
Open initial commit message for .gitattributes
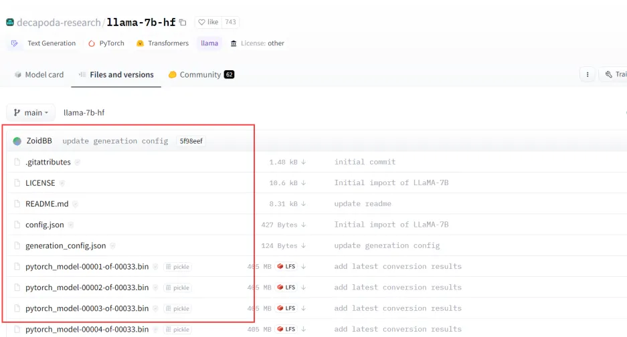point(365,162)
